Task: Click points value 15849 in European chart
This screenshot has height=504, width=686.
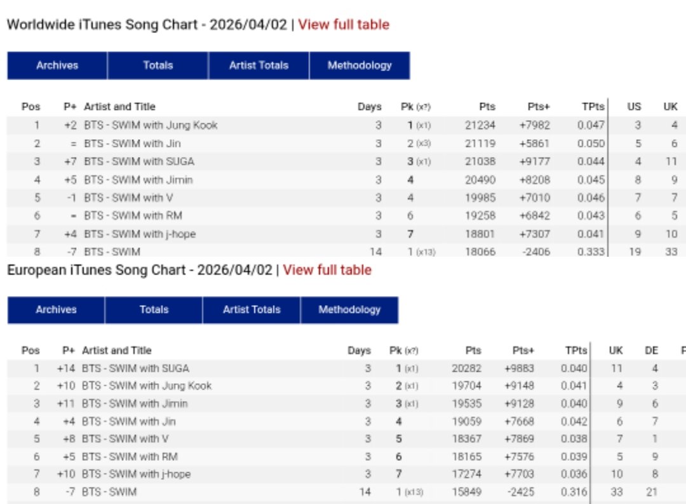Action: pos(467,492)
